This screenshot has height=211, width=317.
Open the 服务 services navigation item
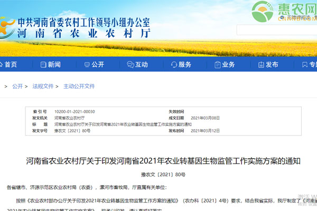(181, 64)
